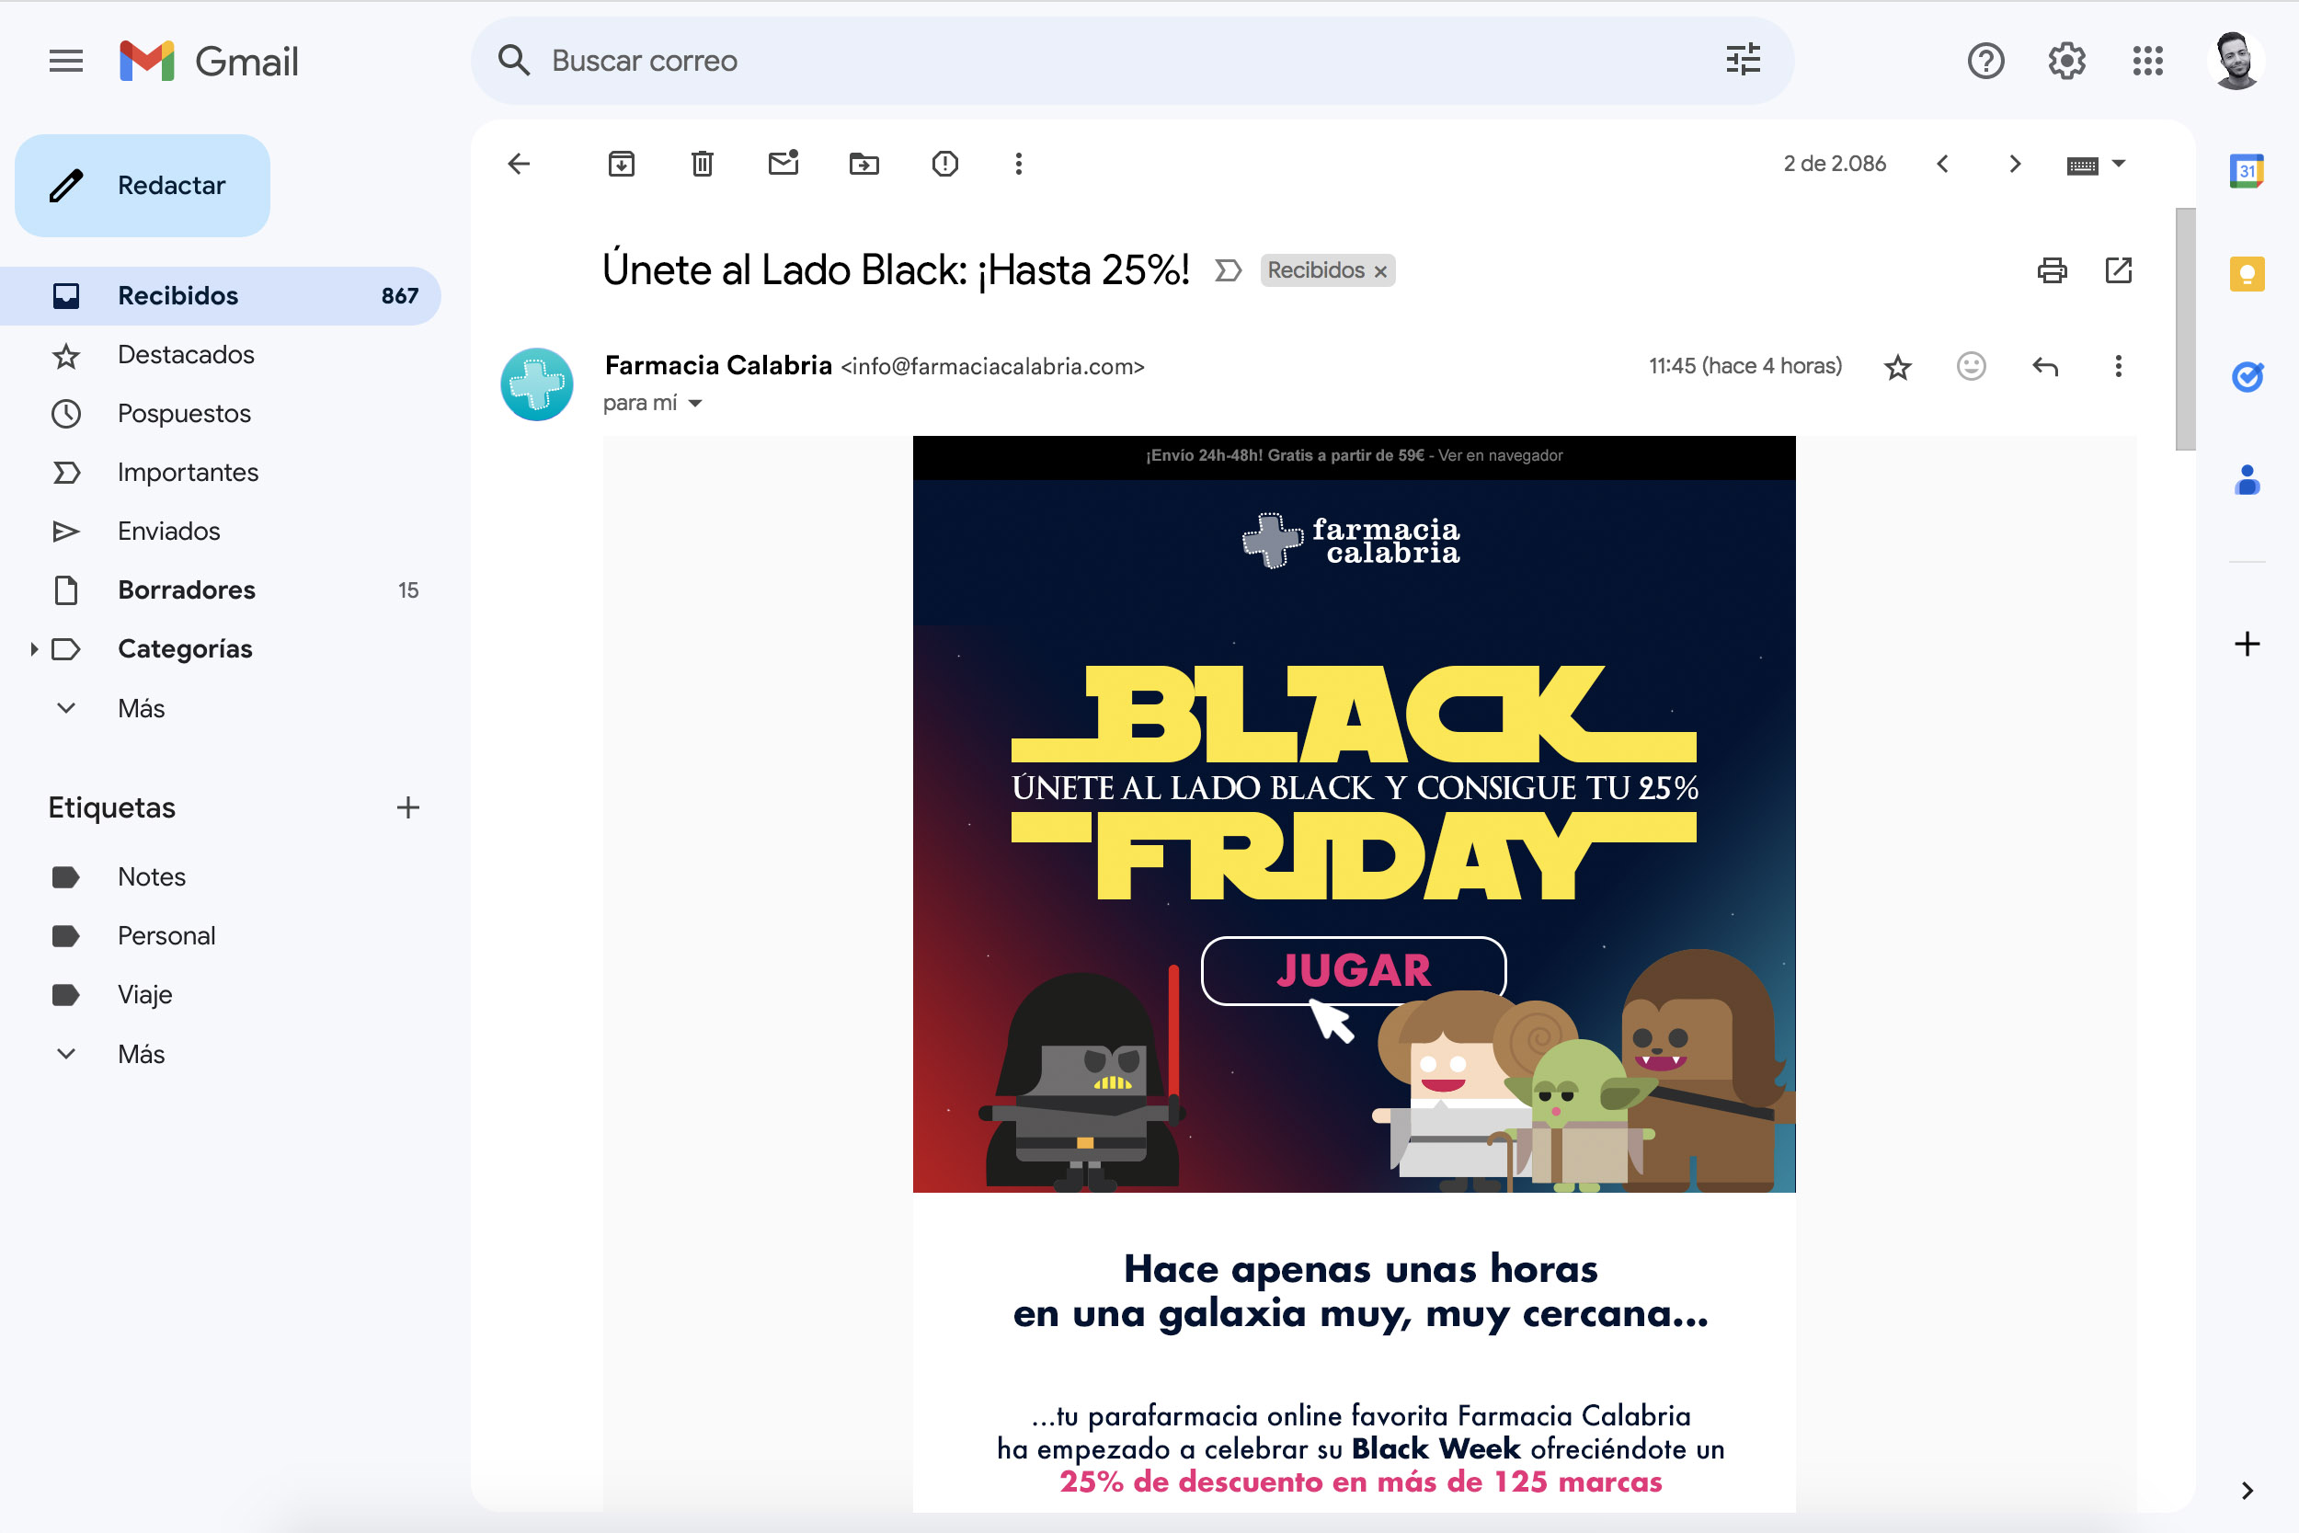Toggle the importance marker beside subject
Screen dimensions: 2299x1533
1228,269
